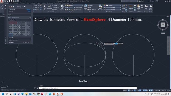Click the ViewCube TOP face
171x96 pixels.
(163, 25)
